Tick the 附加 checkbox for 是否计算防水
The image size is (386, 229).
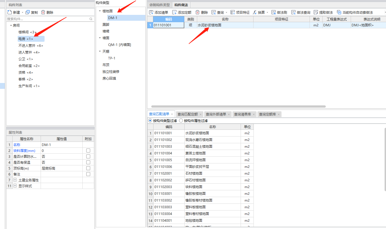88,156
